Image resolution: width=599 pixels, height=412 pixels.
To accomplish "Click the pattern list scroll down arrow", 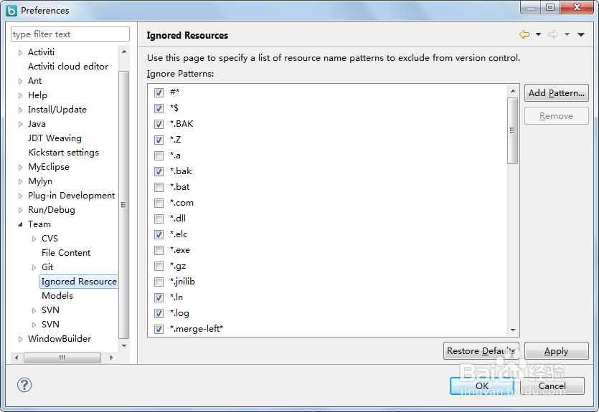I will coord(513,330).
